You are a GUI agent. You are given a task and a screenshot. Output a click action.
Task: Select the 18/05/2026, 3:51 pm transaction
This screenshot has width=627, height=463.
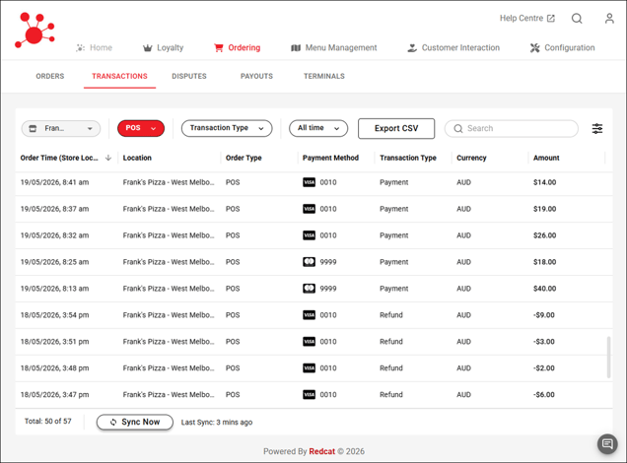tap(313, 342)
